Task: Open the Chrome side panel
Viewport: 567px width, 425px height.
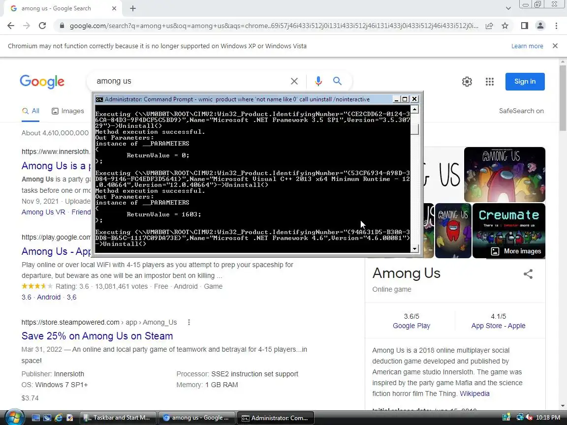Action: pos(524,26)
